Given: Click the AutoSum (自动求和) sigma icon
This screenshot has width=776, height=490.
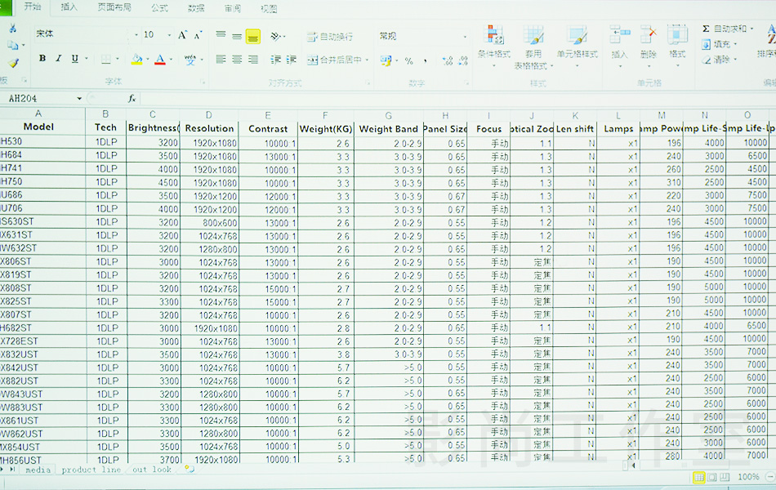Looking at the screenshot, I should click(x=706, y=29).
